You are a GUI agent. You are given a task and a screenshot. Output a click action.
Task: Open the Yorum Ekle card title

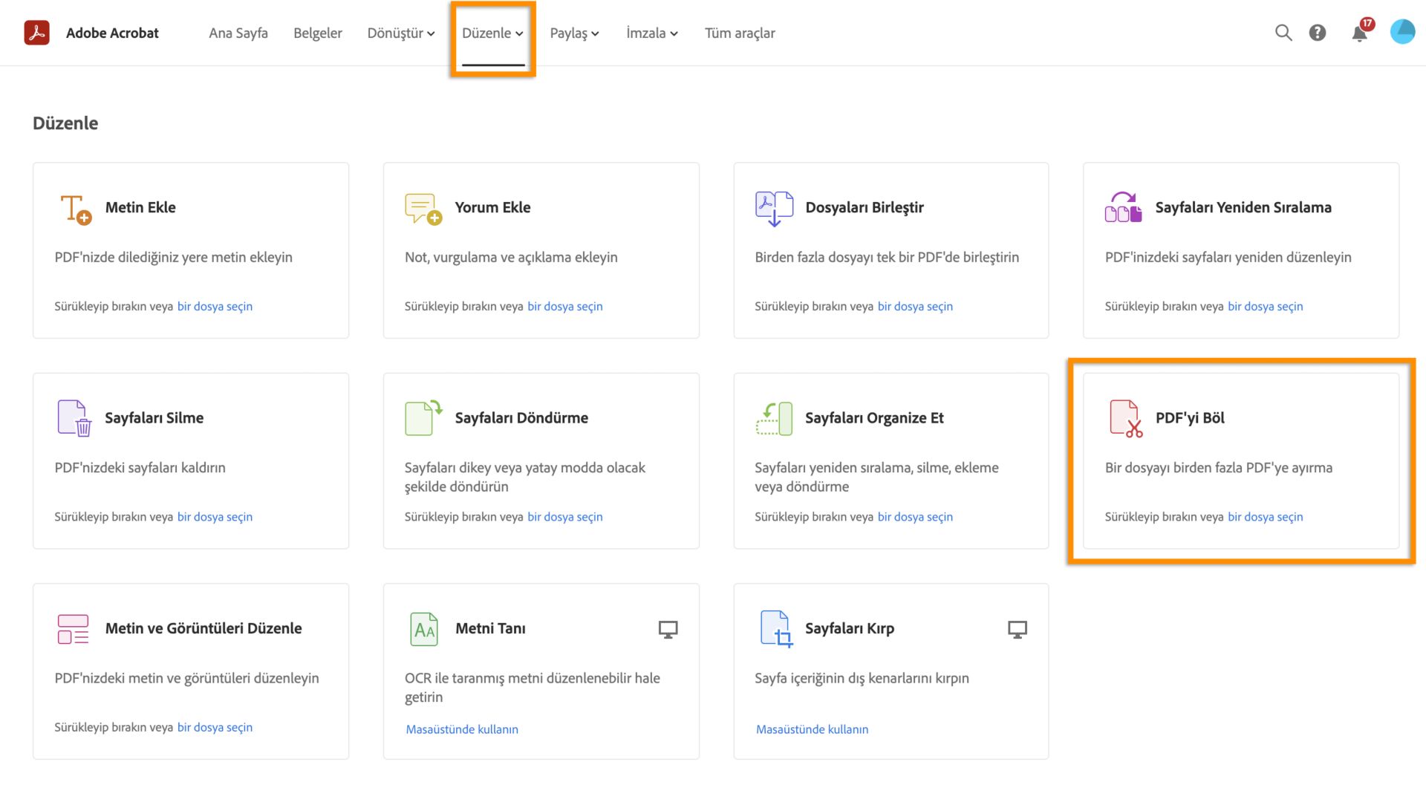click(x=492, y=207)
